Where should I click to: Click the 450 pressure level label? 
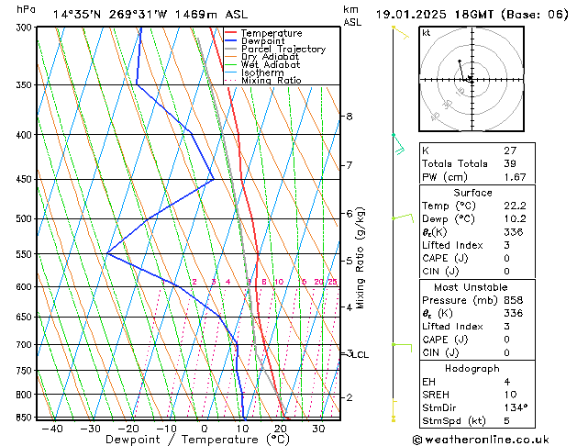[26, 179]
